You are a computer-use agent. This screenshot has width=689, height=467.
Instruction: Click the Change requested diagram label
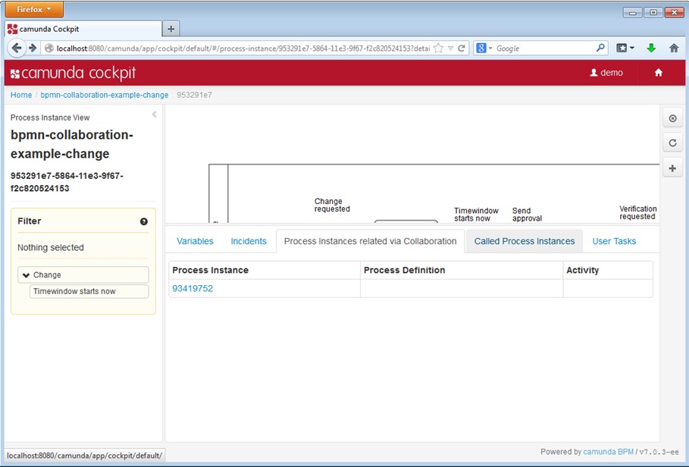tap(332, 205)
